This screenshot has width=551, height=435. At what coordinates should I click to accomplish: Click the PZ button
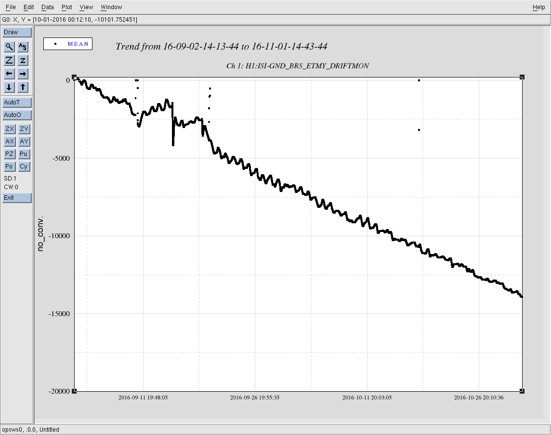pyautogui.click(x=10, y=154)
